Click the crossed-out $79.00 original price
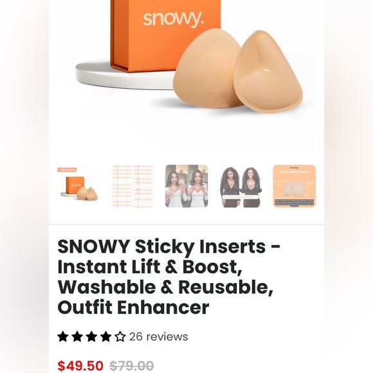This screenshot has width=373, height=373. click(x=132, y=365)
